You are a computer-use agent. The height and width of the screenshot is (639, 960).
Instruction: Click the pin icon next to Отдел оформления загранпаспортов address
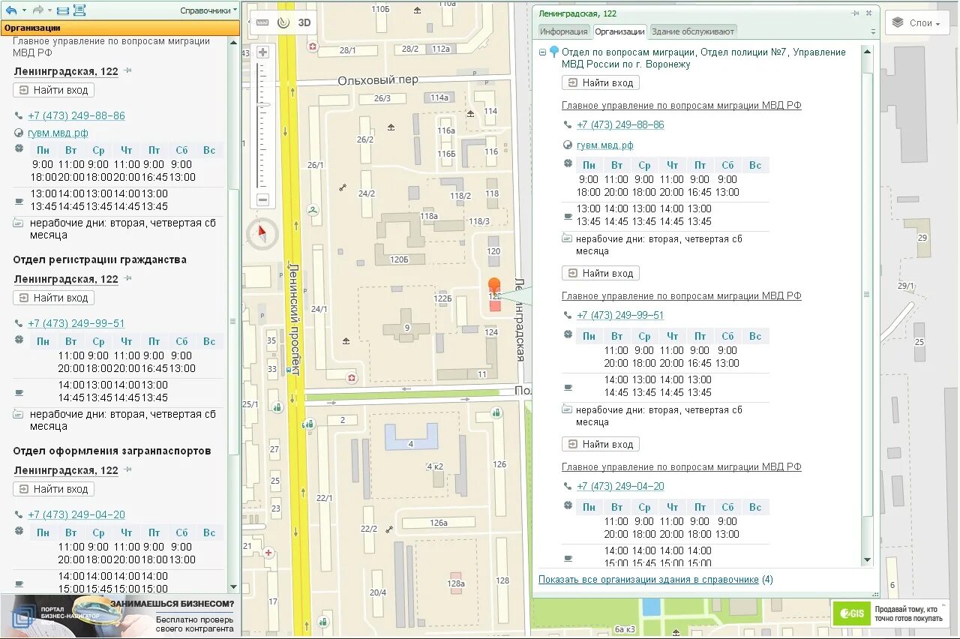coord(128,469)
